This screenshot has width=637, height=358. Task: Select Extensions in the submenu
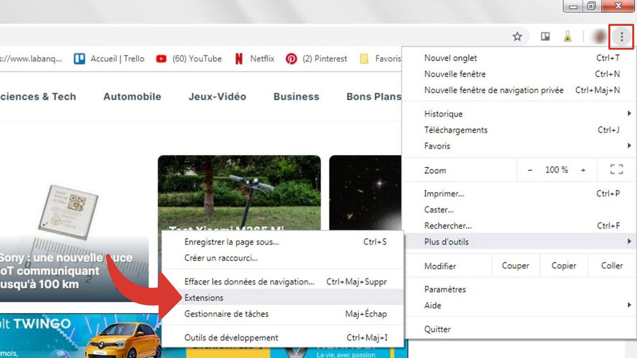pyautogui.click(x=204, y=298)
